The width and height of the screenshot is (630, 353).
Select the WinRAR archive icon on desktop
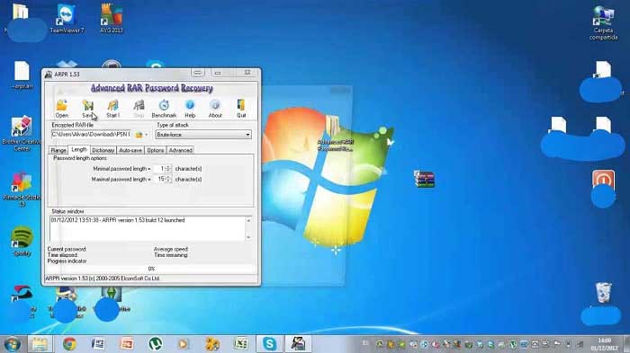(x=425, y=179)
